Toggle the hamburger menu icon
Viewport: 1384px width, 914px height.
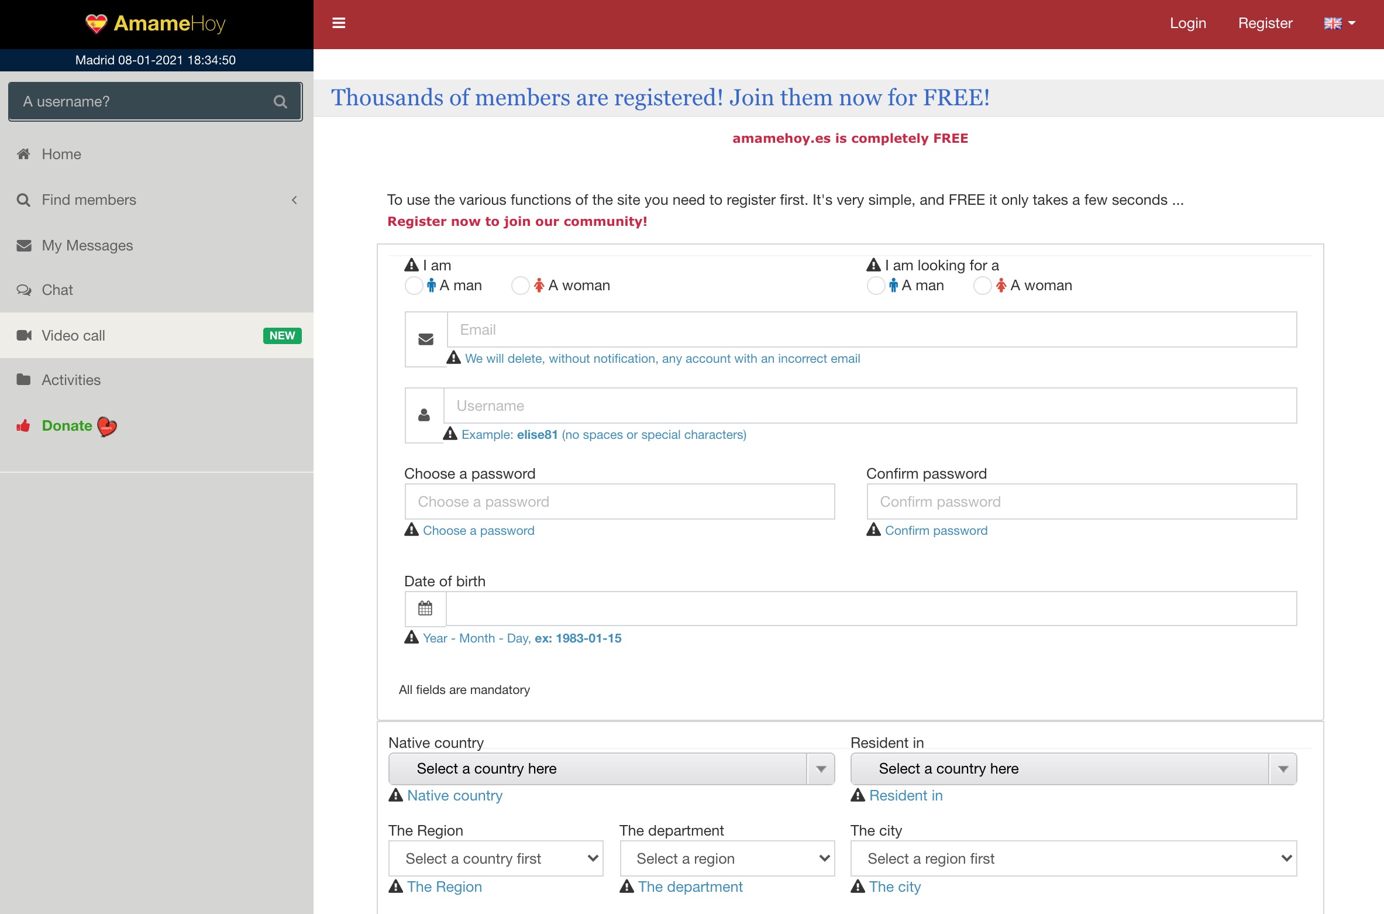[x=339, y=23]
